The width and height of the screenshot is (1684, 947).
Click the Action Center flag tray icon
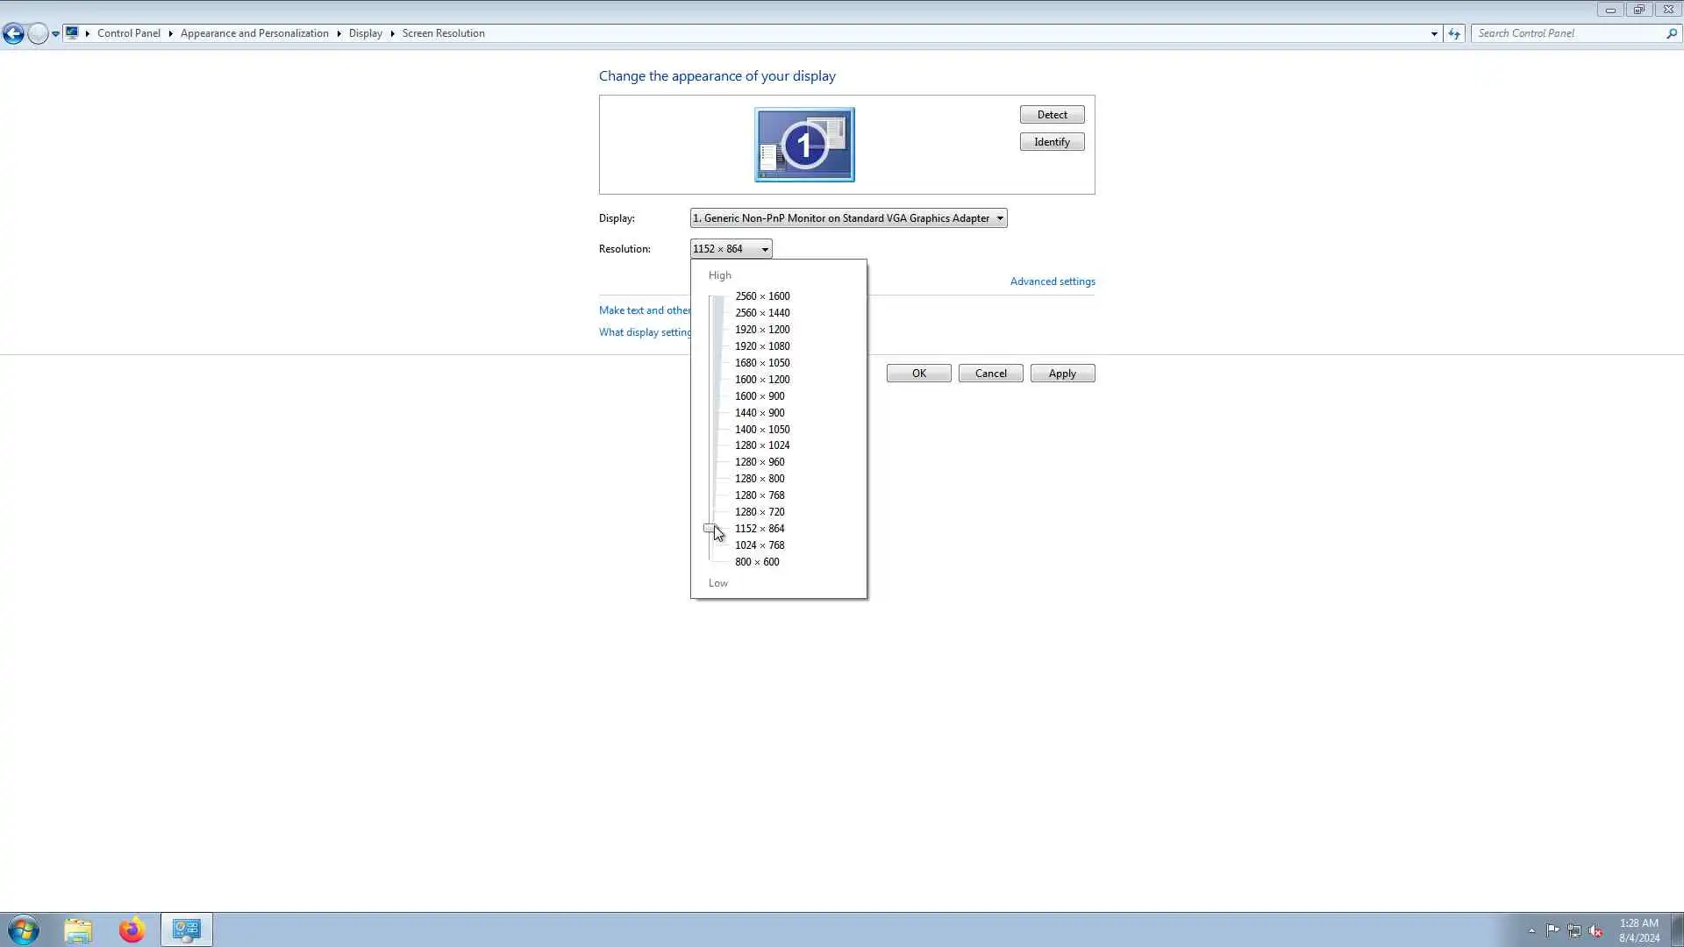pos(1552,930)
